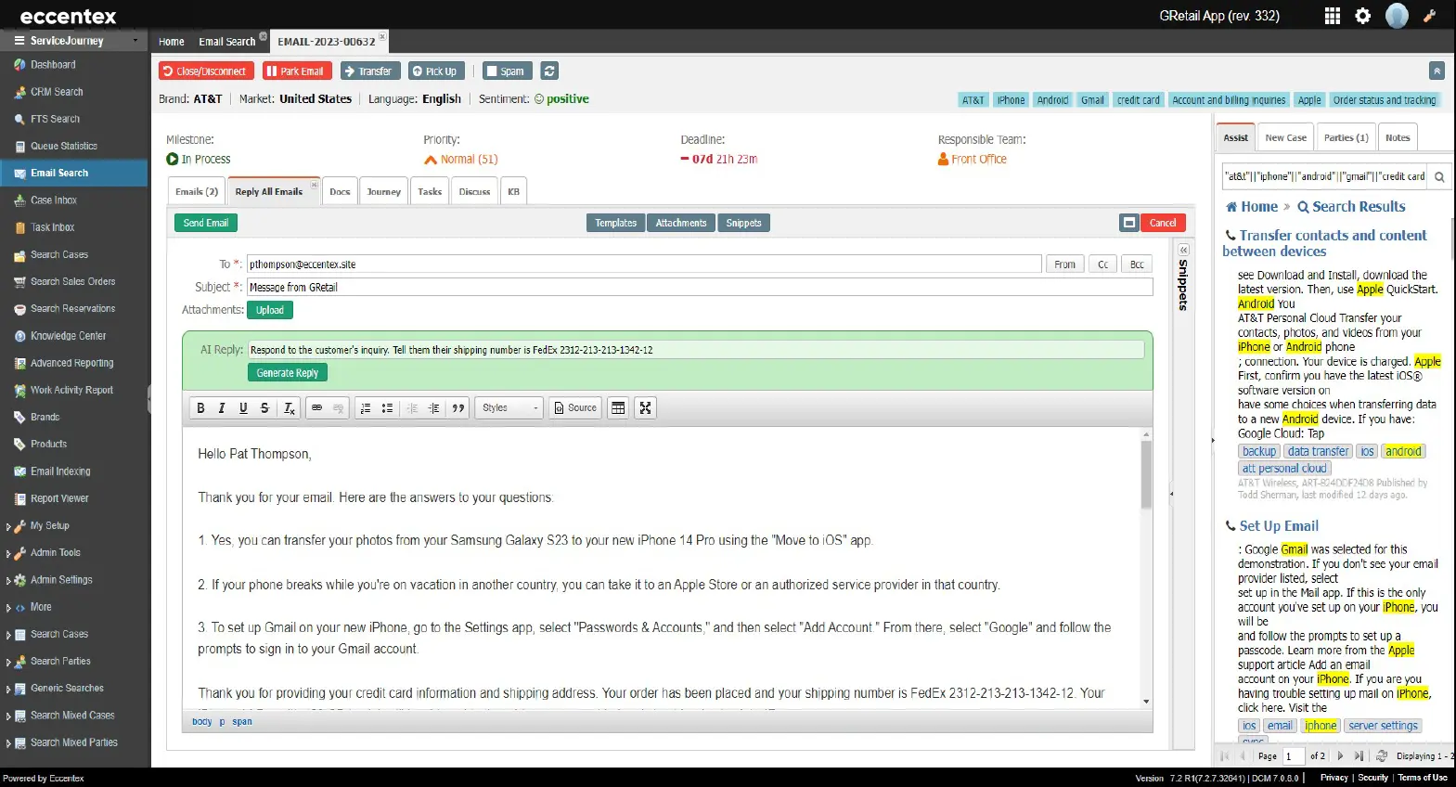Viewport: 1456px width, 787px height.
Task: Collapse the Snippets panel with the double-arrow
Action: point(1183,251)
